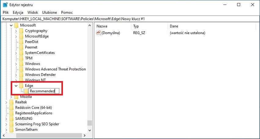The width and height of the screenshot is (260, 139).
Task: Select the RegisteredApplications folder icon
Action: click(11, 113)
